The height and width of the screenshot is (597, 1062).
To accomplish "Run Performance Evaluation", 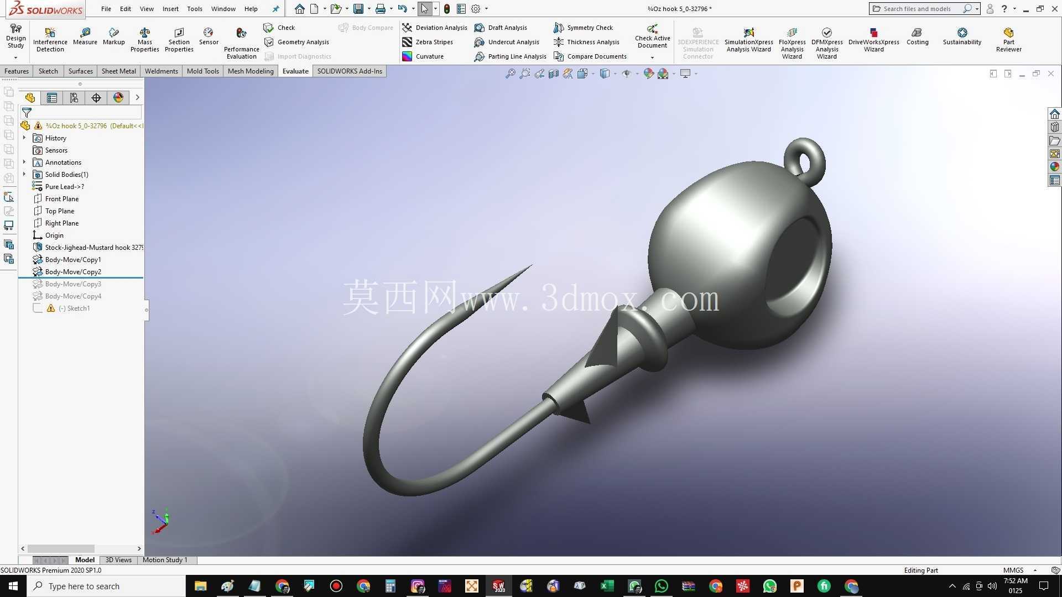I will (242, 43).
